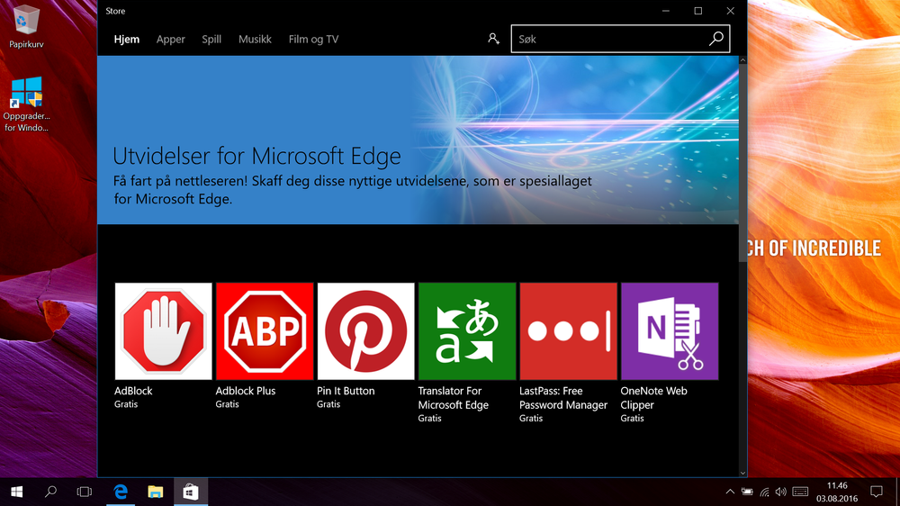Minimize the Store window
The width and height of the screenshot is (900, 506).
(x=666, y=11)
